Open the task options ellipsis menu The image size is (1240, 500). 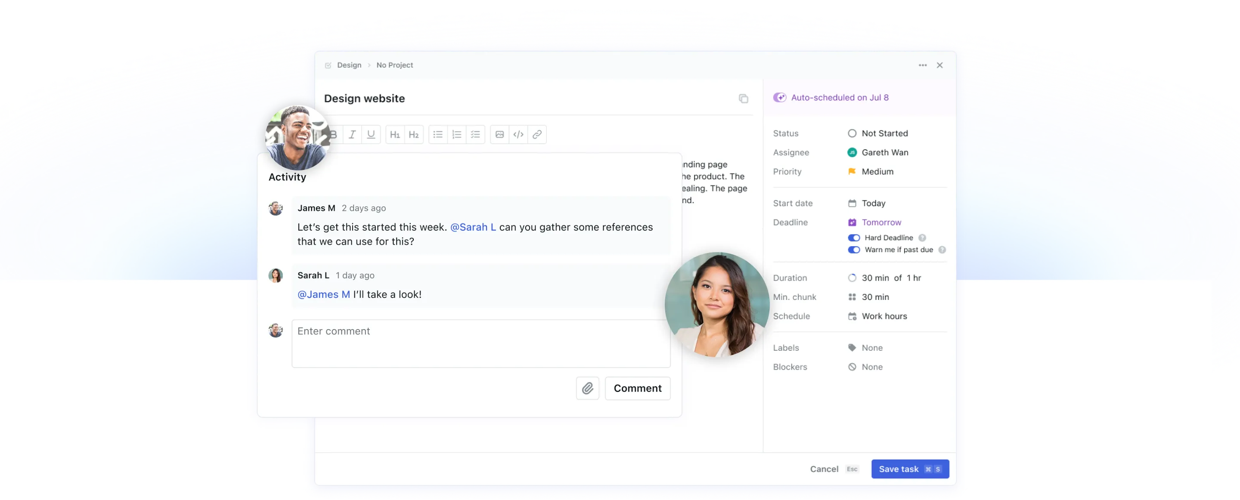pos(922,65)
